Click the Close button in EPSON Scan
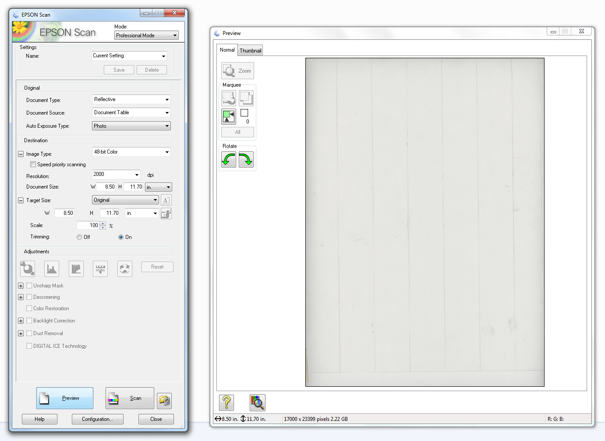The height and width of the screenshot is (441, 605). (x=156, y=419)
